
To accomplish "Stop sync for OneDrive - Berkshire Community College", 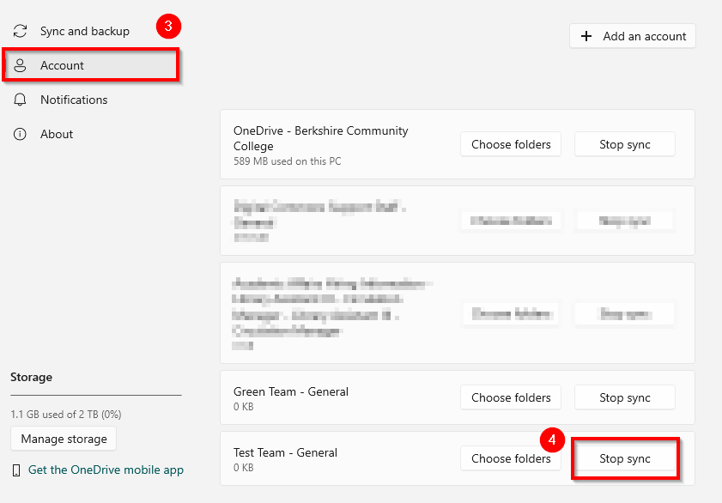I will click(625, 144).
